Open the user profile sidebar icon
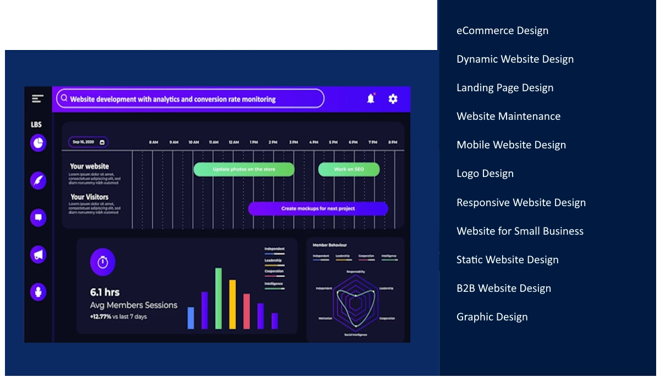Viewport: 660px width, 377px height. 38,291
